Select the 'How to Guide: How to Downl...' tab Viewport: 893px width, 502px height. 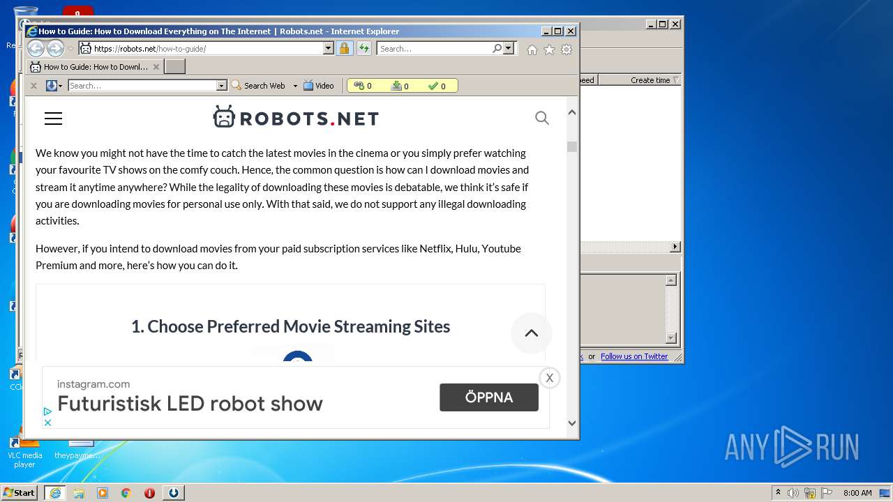coord(95,67)
